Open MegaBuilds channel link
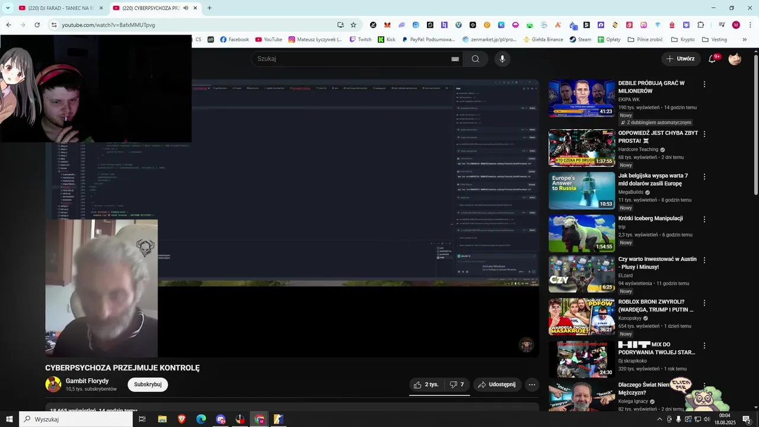This screenshot has height=427, width=759. pos(630,192)
